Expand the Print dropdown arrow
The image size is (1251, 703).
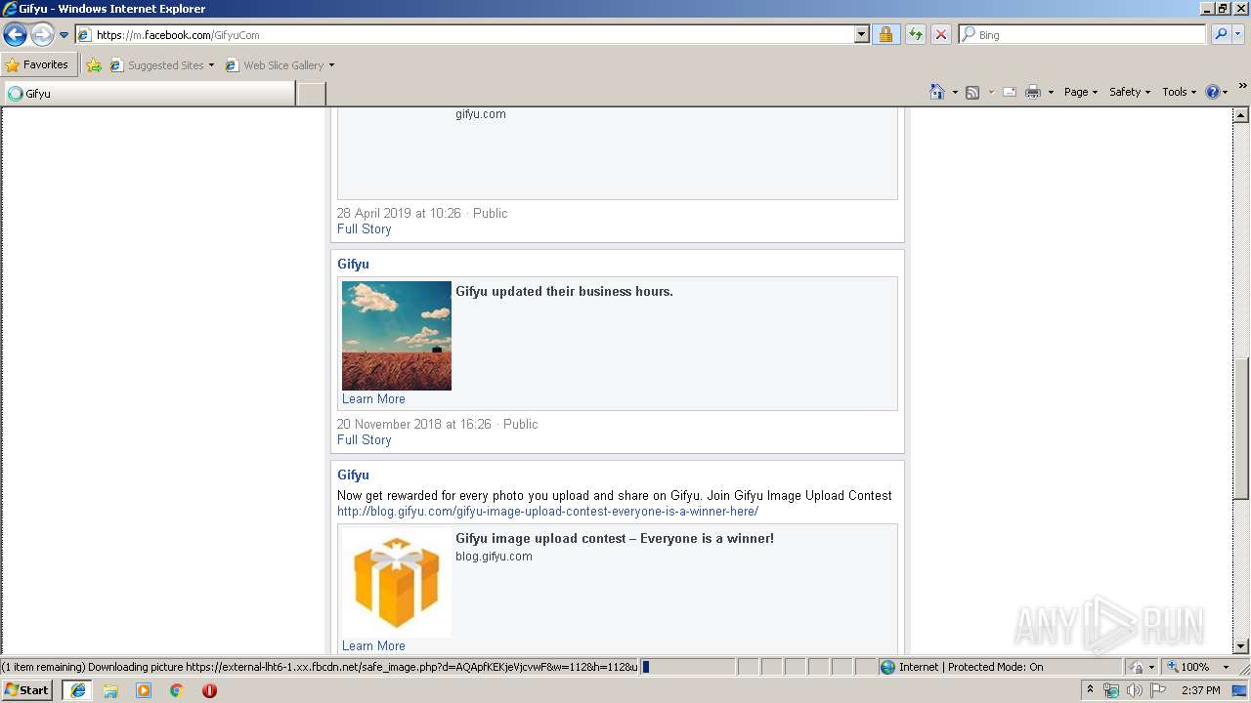click(x=1051, y=92)
